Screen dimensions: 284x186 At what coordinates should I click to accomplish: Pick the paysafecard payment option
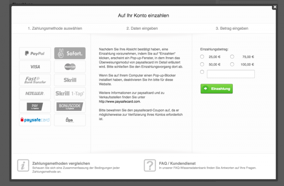(x=35, y=120)
